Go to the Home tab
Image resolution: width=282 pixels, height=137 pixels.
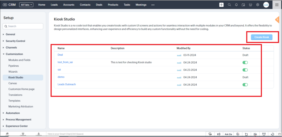pos(42,5)
